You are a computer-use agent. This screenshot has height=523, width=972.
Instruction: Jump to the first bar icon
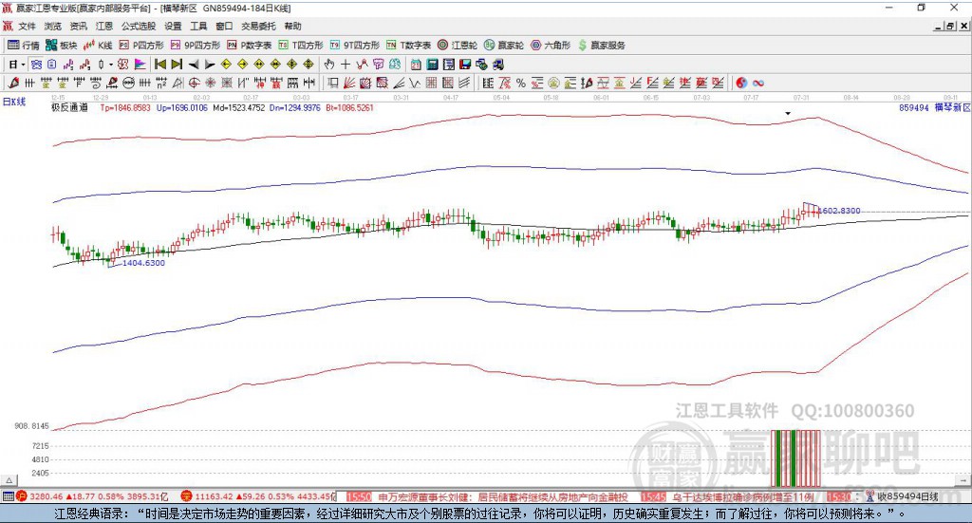pos(159,65)
